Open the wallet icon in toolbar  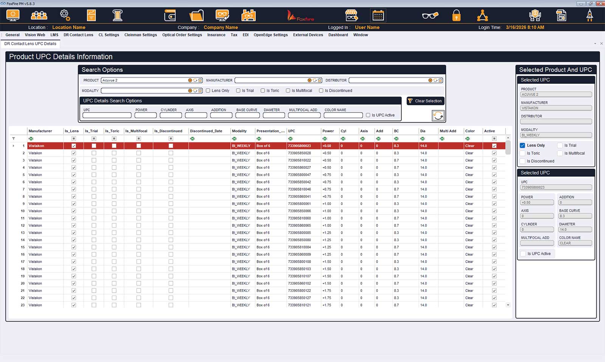click(x=170, y=15)
